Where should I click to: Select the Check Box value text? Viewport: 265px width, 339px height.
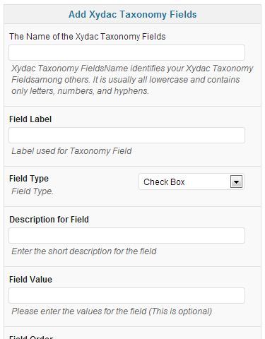(x=164, y=182)
